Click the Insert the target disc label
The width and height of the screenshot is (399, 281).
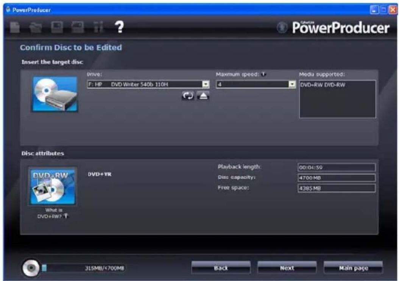point(52,62)
